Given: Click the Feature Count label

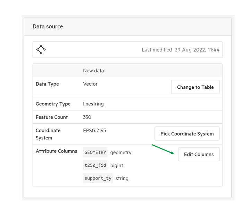Looking at the screenshot, I should 52,117.
